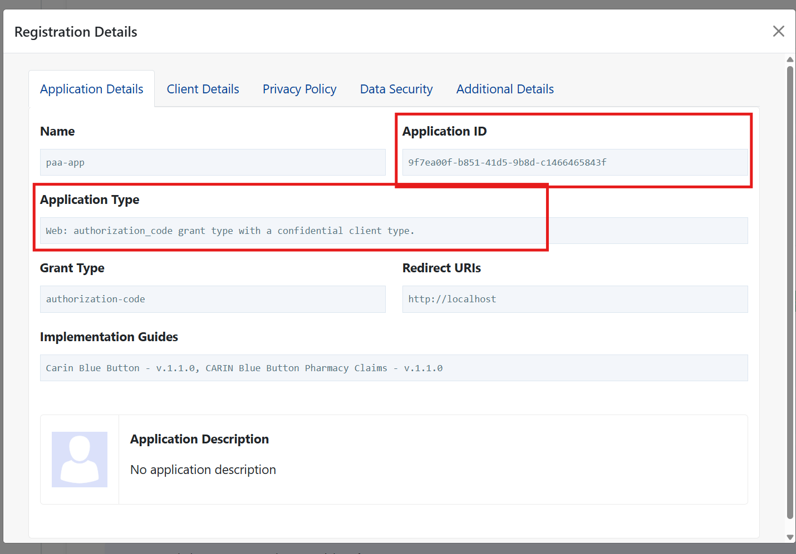This screenshot has height=554, width=796.
Task: Click the 'Application Type' label
Action: 90,199
